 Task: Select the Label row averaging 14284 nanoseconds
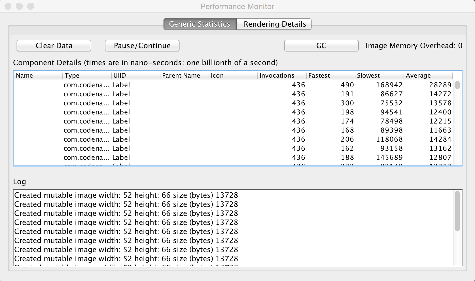point(198,139)
